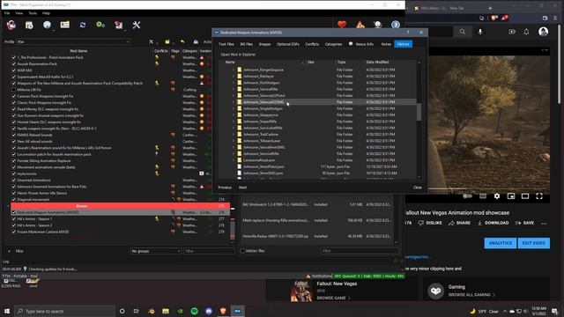Viewport: 564px width, 317px height.
Task: Click the yellow folder icon above mod list
Action: pos(167,41)
